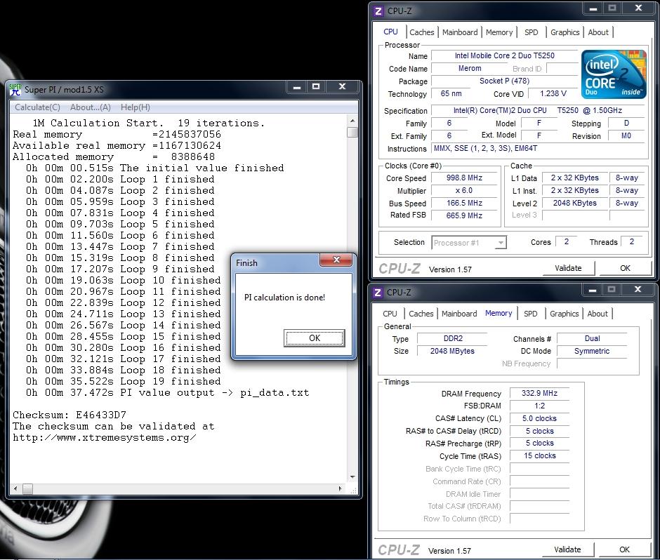
Task: Open About tab in bottom CPU-Z window
Action: [x=598, y=314]
